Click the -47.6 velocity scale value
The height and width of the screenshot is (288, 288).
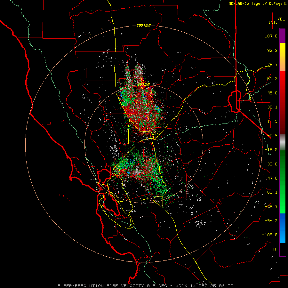271,178
